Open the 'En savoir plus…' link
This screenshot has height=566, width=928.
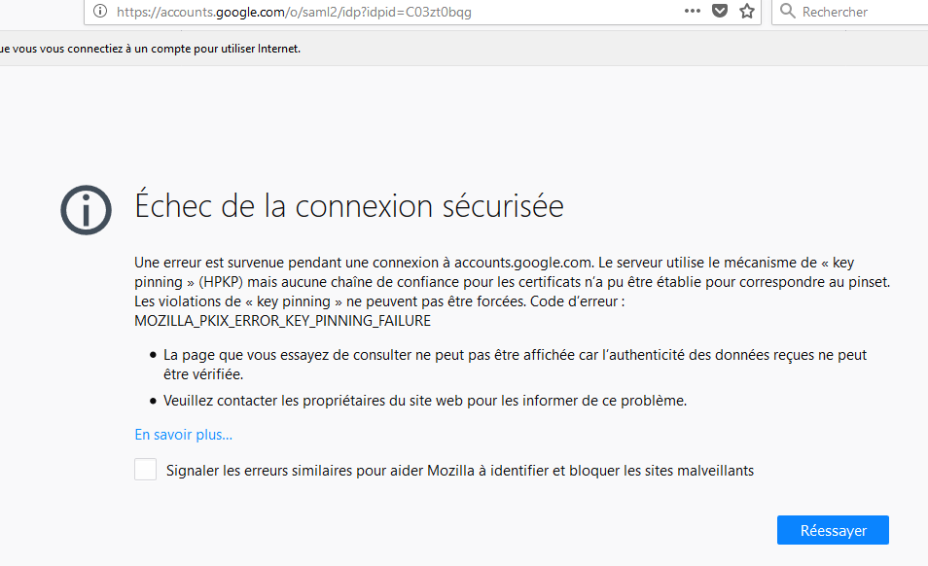(x=184, y=435)
